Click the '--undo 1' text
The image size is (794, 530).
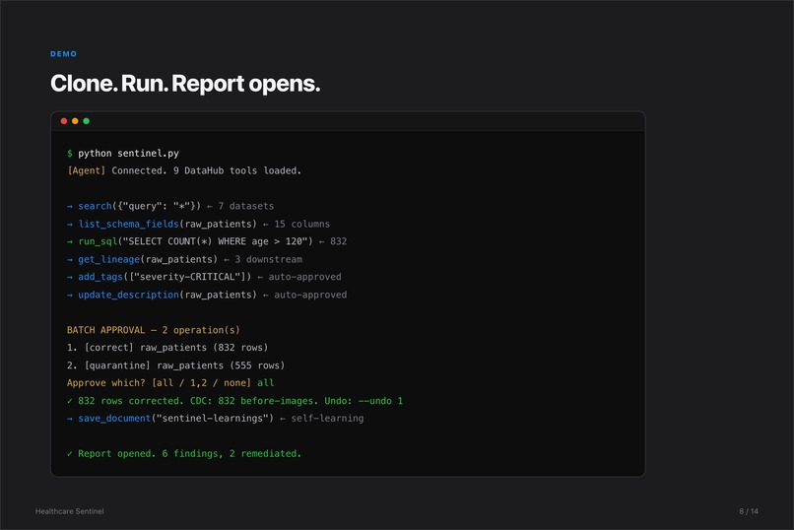pyautogui.click(x=381, y=401)
